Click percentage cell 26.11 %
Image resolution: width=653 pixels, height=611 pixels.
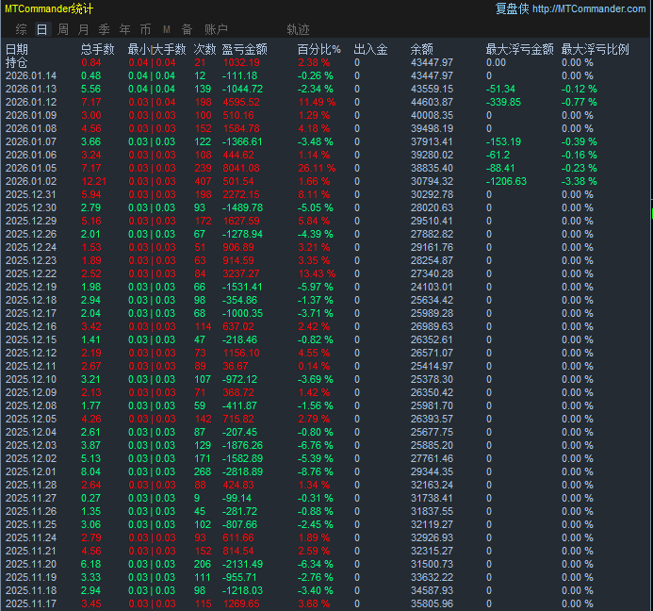317,168
